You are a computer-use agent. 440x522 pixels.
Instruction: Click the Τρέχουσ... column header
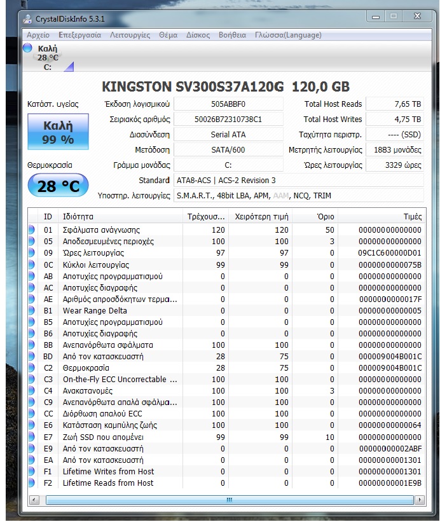click(205, 217)
